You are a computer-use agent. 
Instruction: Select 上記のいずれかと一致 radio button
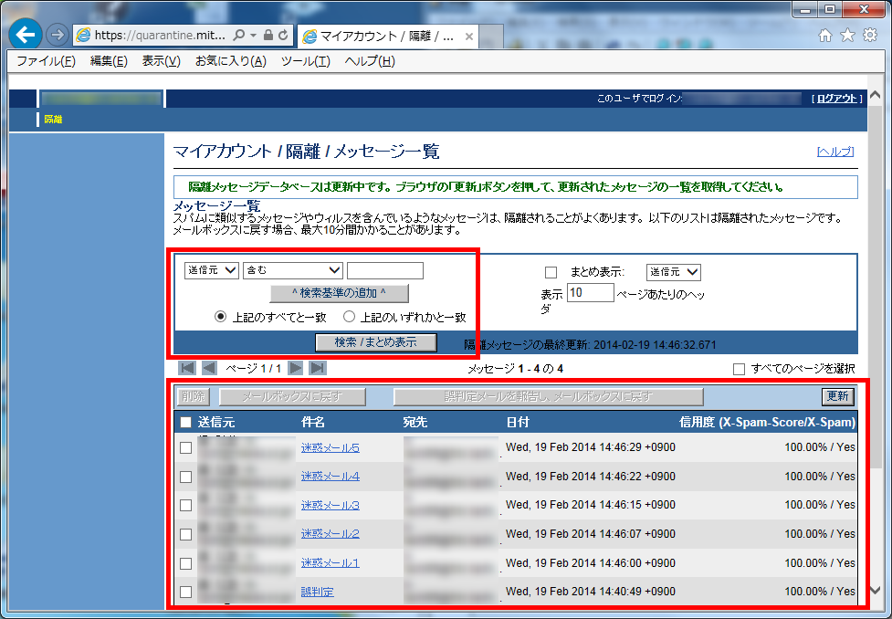tap(349, 317)
